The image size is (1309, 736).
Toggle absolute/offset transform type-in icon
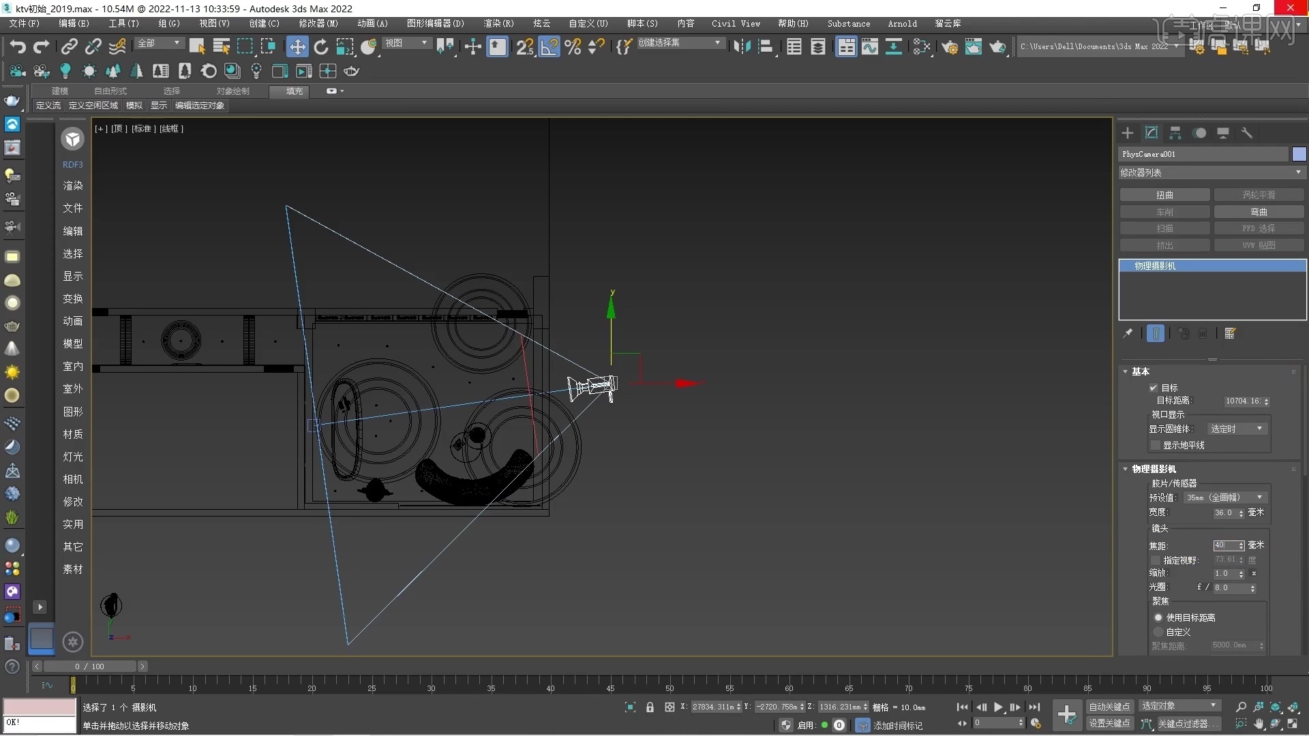tap(669, 707)
